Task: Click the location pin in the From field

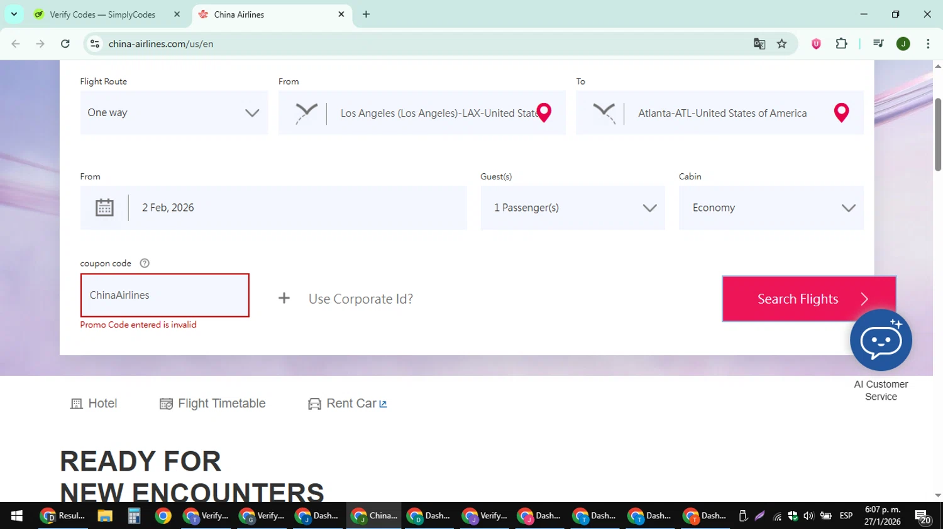Action: click(544, 113)
